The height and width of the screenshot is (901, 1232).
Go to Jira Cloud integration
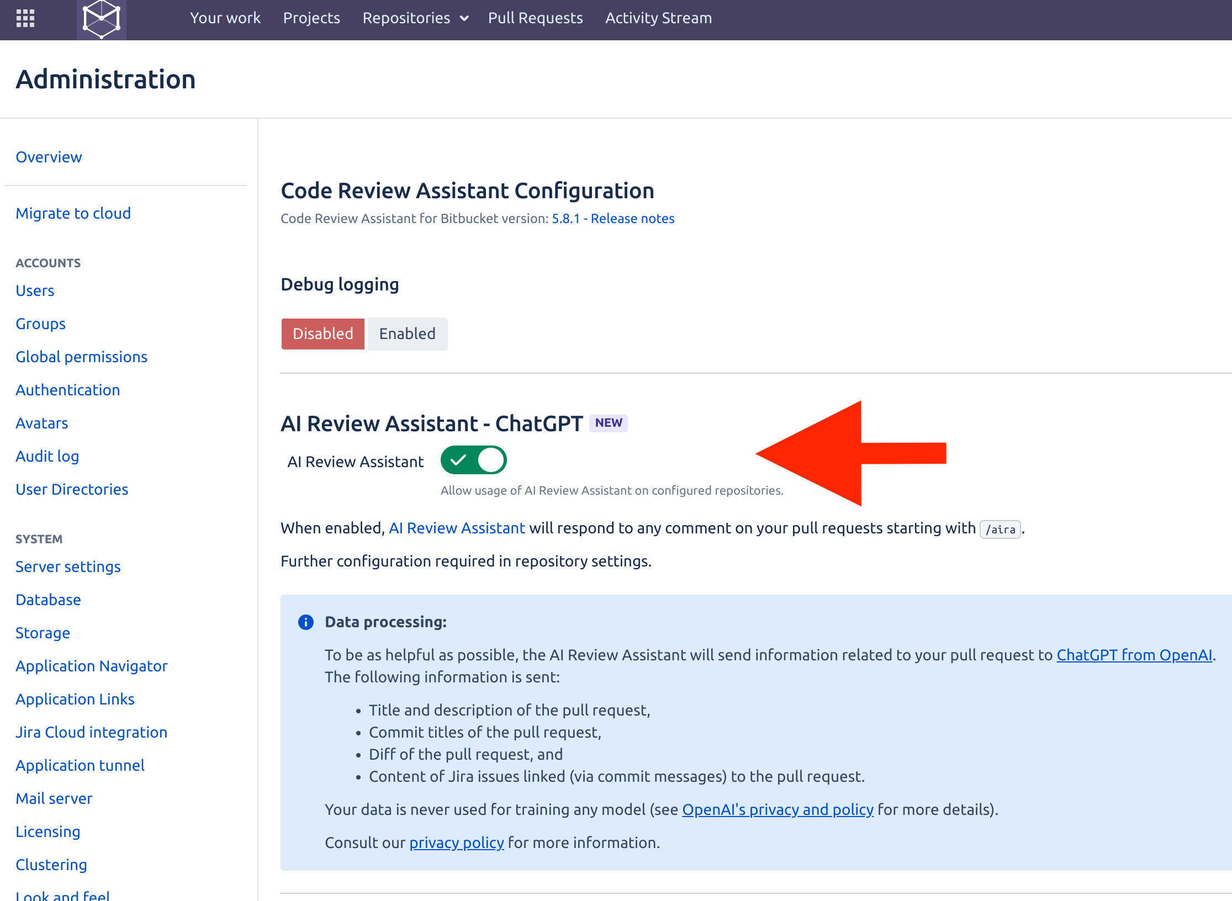(92, 732)
